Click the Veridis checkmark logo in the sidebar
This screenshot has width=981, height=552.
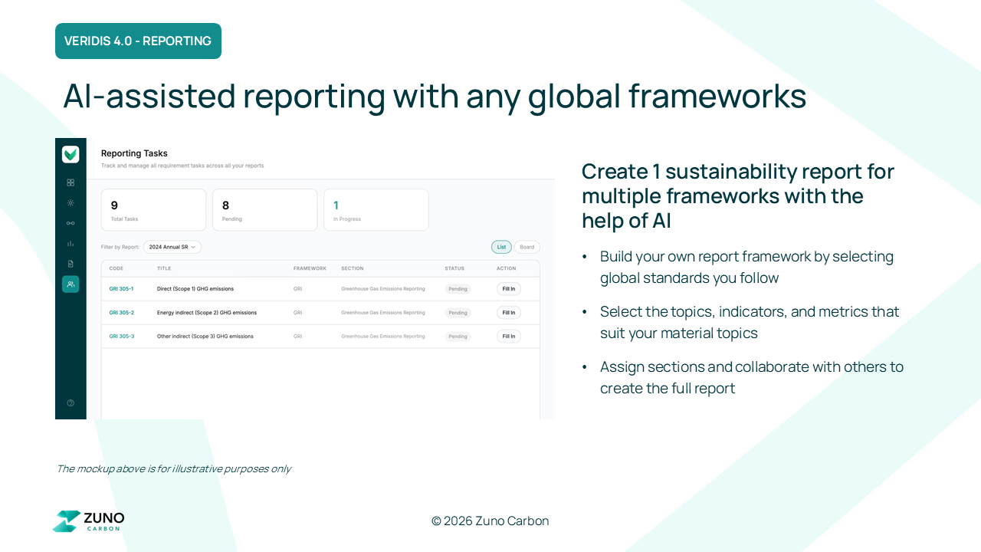(71, 154)
